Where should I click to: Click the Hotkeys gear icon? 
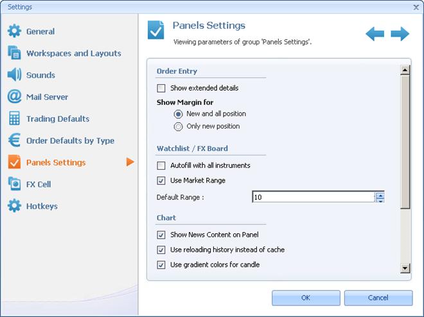tap(14, 206)
